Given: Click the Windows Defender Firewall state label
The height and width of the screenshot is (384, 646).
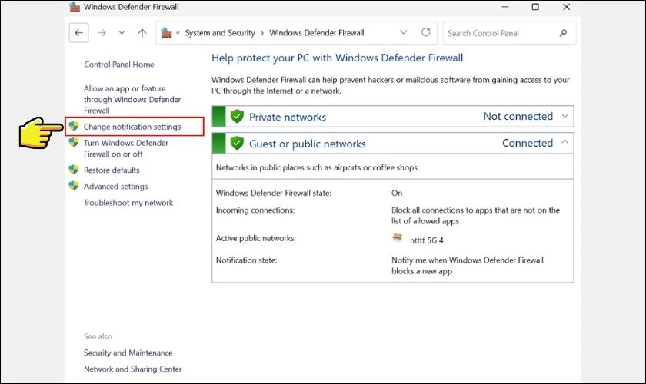Looking at the screenshot, I should point(274,193).
